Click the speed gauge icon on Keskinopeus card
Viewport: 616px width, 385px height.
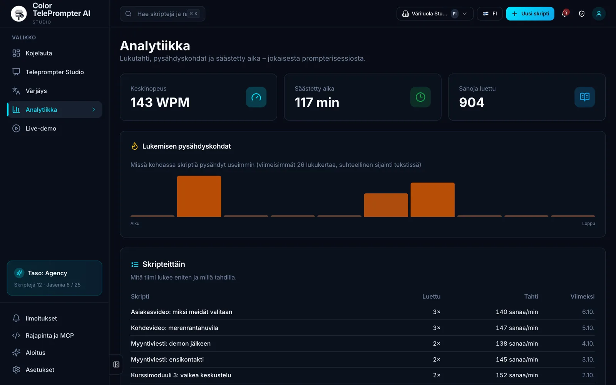(x=256, y=97)
